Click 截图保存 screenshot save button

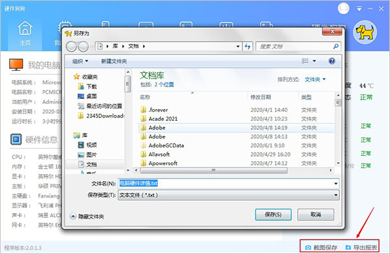[321, 248]
